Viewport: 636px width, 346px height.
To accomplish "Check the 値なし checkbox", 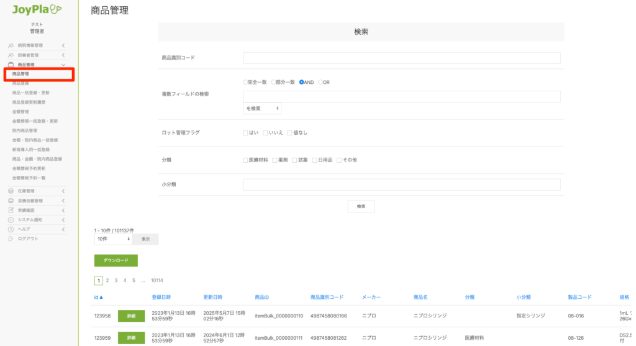I will click(x=289, y=133).
